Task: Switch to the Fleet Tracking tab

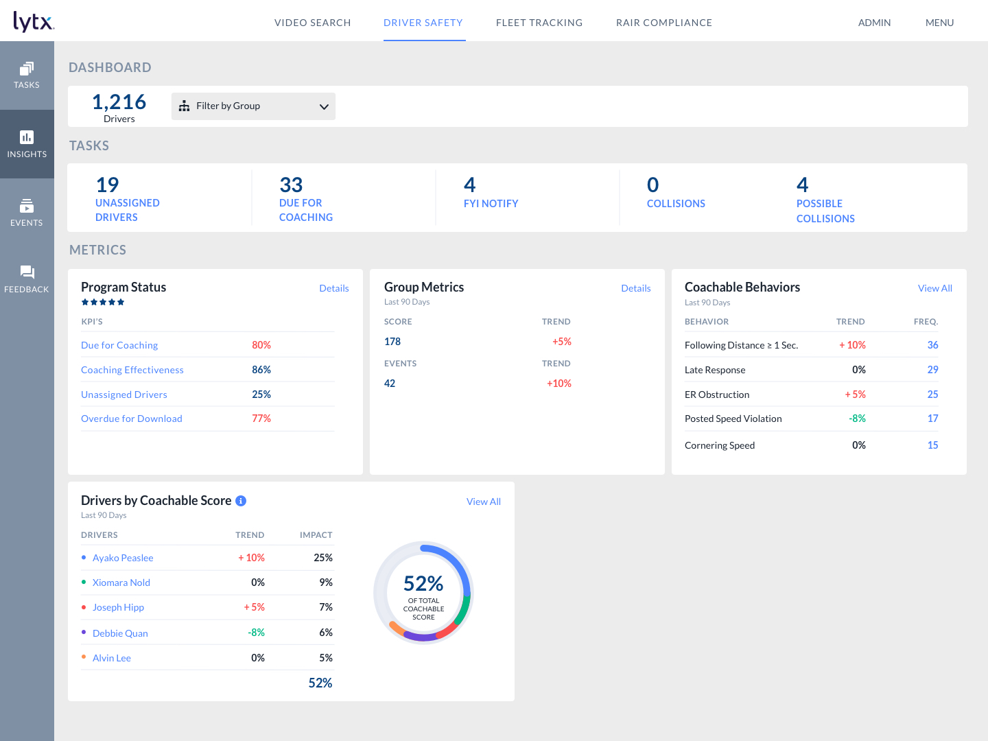Action: (539, 22)
